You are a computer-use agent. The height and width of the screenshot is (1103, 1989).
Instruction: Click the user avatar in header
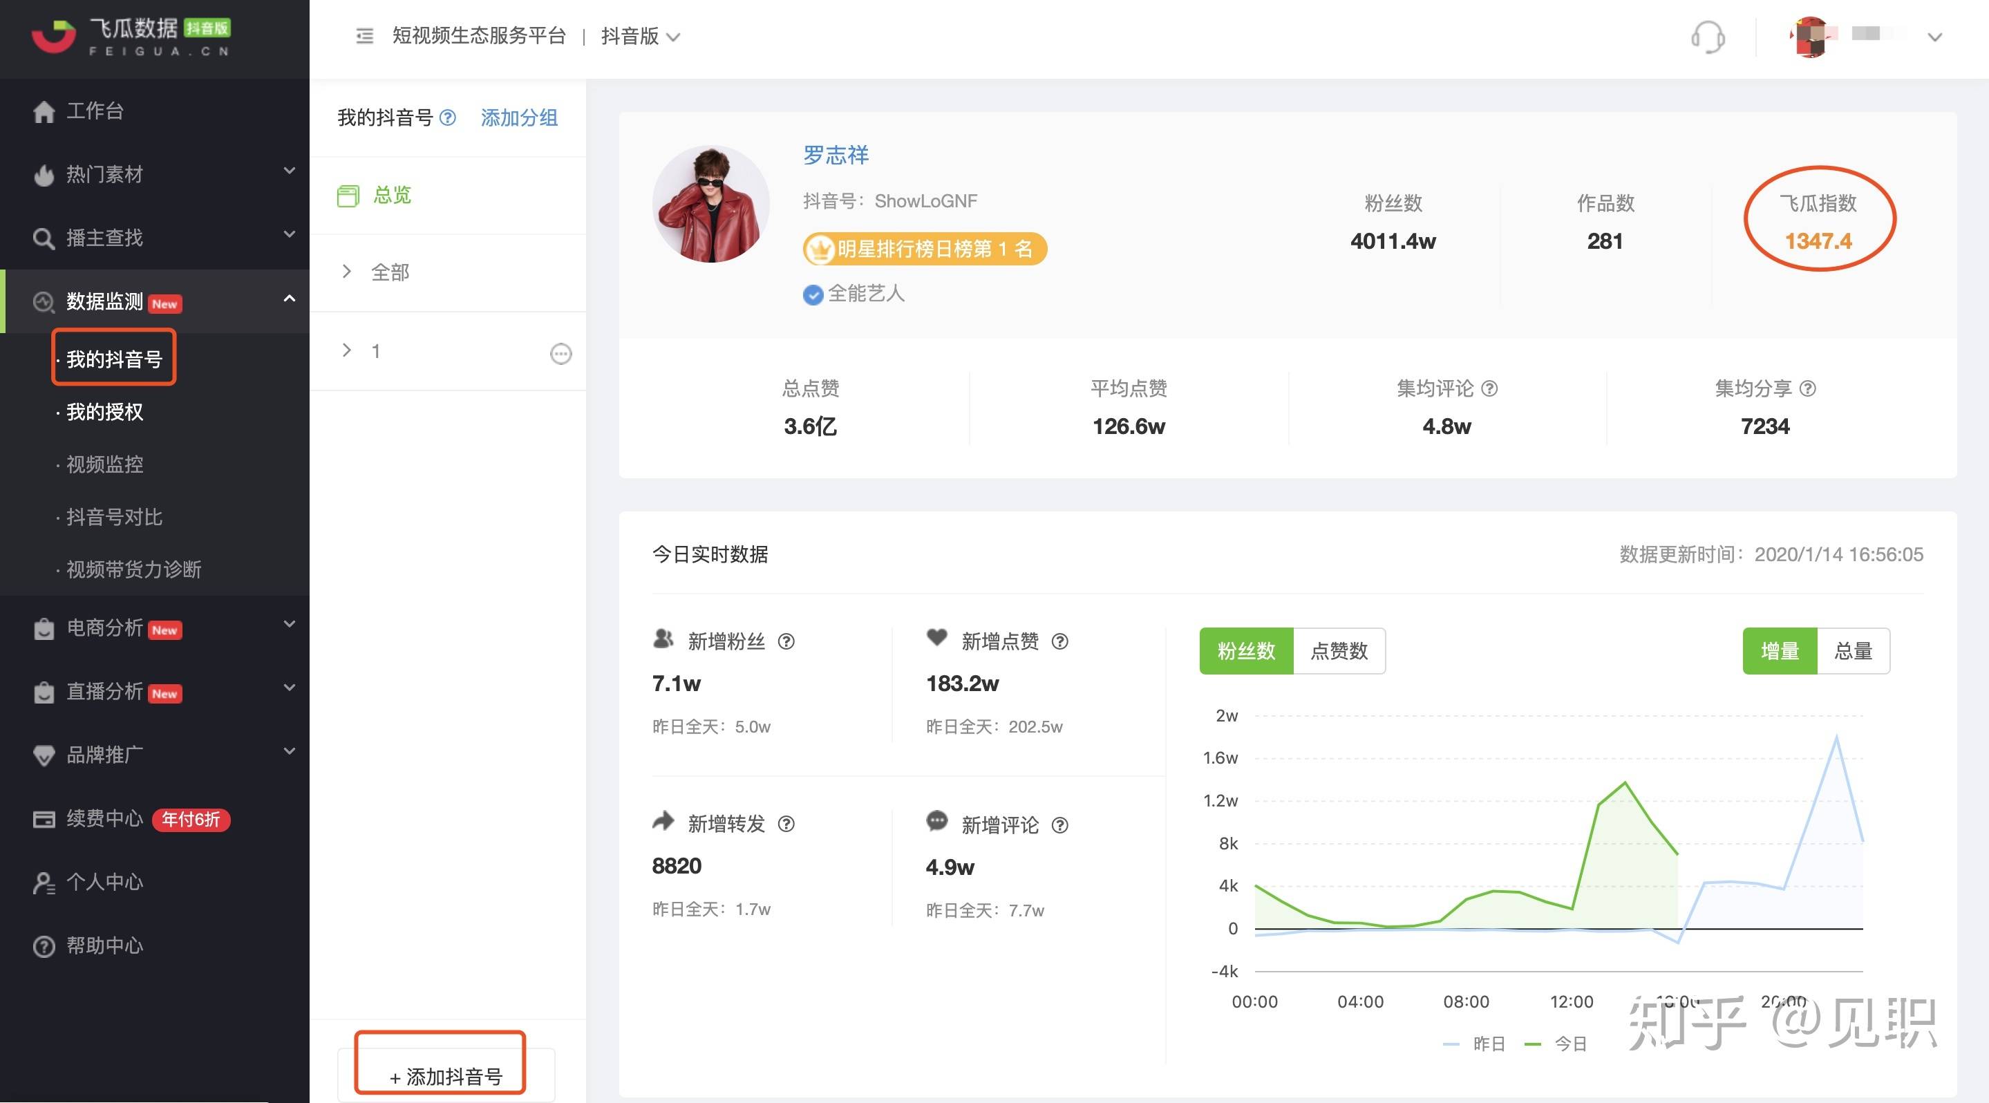coord(1811,36)
